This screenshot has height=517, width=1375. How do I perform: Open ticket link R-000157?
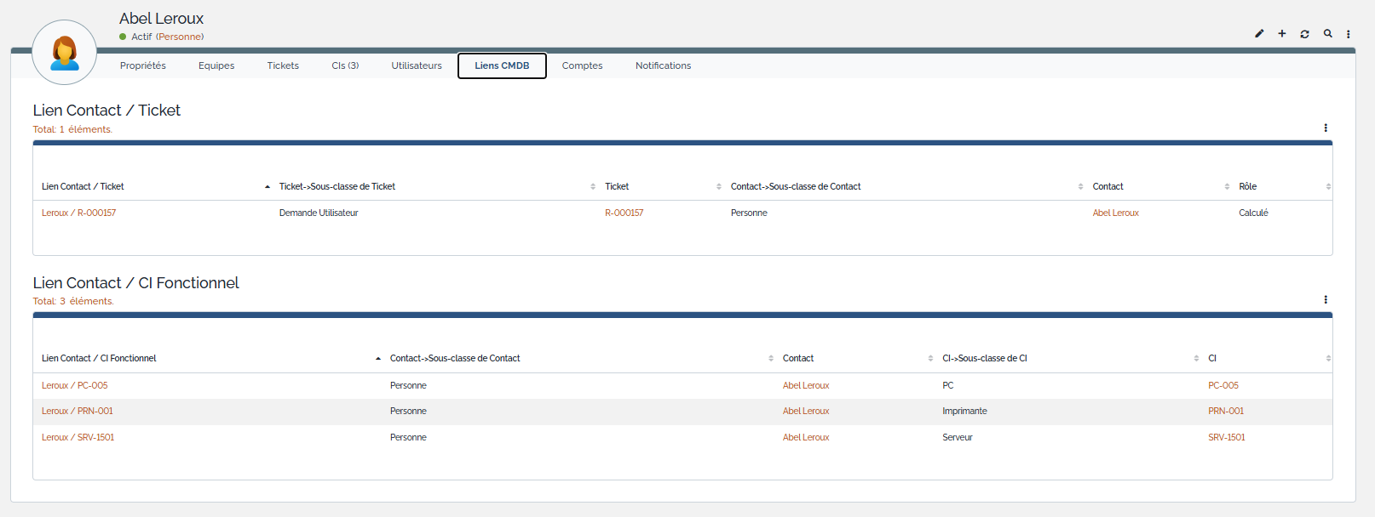(624, 213)
